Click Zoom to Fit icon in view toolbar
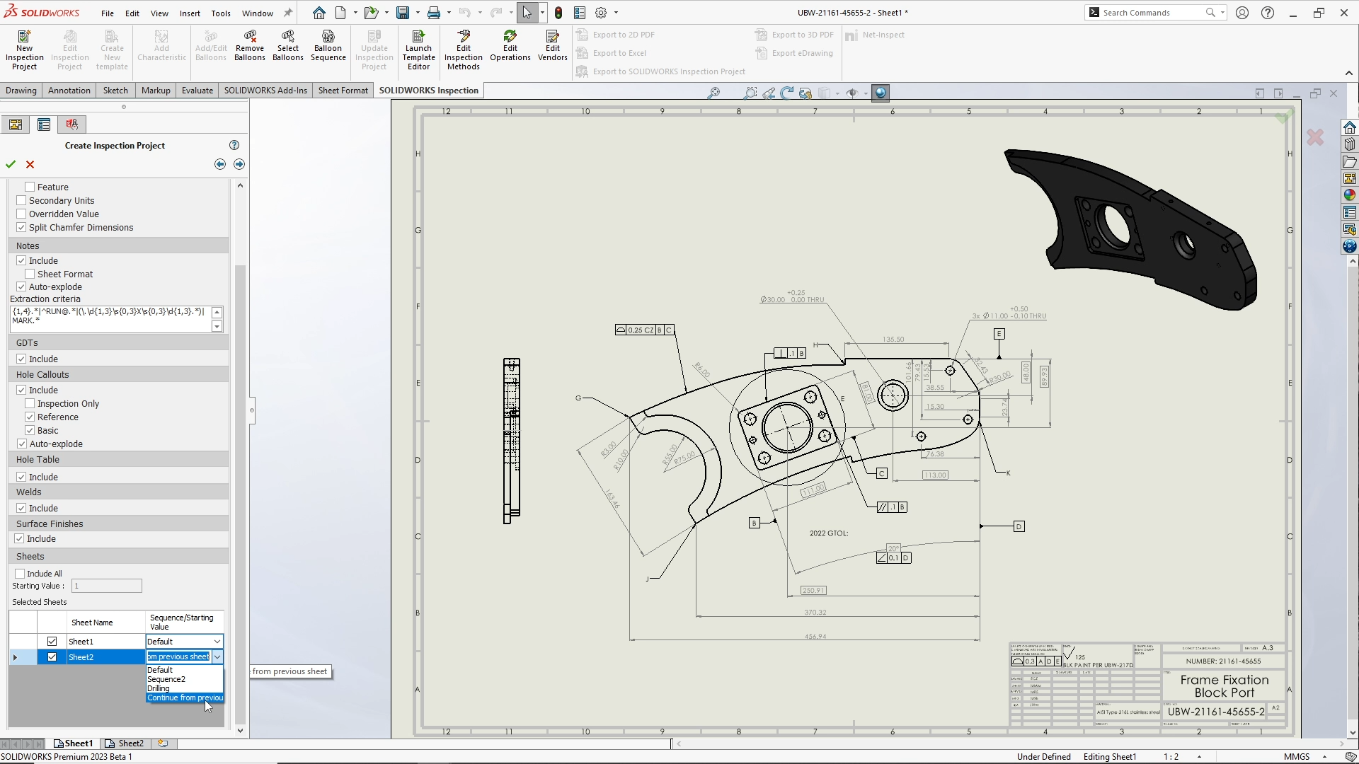This screenshot has height=764, width=1359. [x=713, y=93]
